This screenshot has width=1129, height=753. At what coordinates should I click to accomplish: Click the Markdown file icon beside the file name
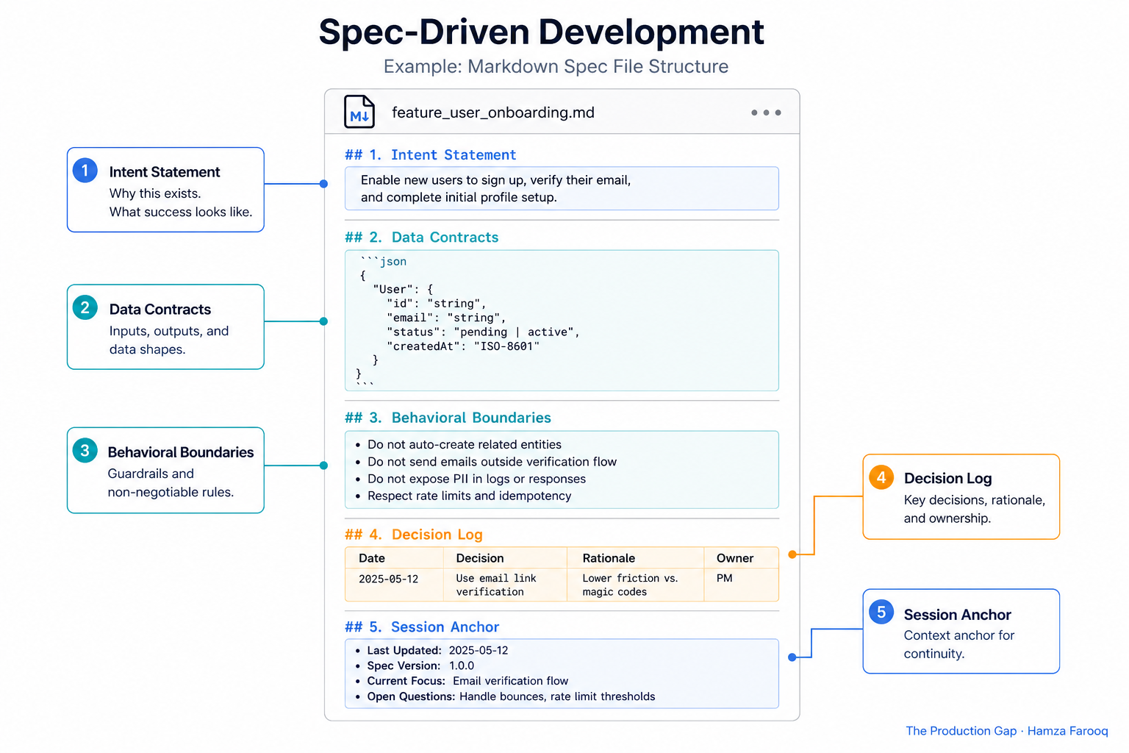point(359,112)
